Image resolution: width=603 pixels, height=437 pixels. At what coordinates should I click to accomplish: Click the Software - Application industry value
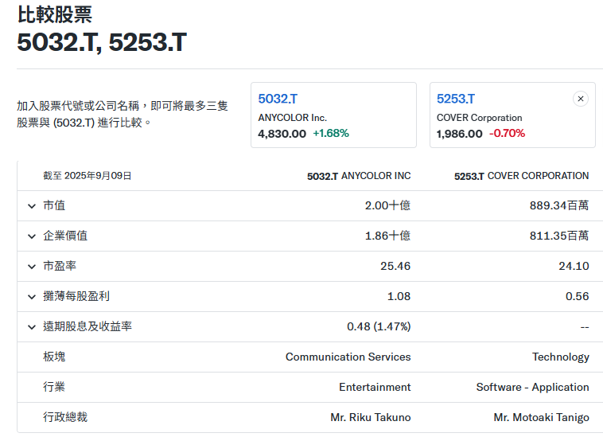click(x=532, y=388)
